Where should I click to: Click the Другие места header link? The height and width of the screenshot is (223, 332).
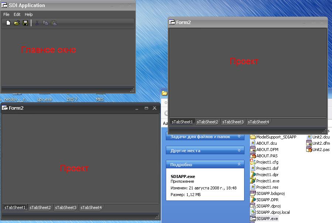click(x=185, y=151)
